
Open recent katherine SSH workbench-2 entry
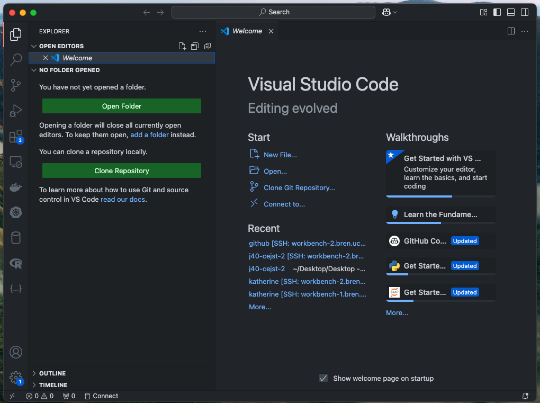(x=307, y=281)
